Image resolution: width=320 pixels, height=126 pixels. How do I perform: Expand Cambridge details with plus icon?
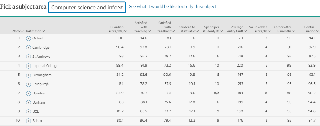(x=29, y=47)
